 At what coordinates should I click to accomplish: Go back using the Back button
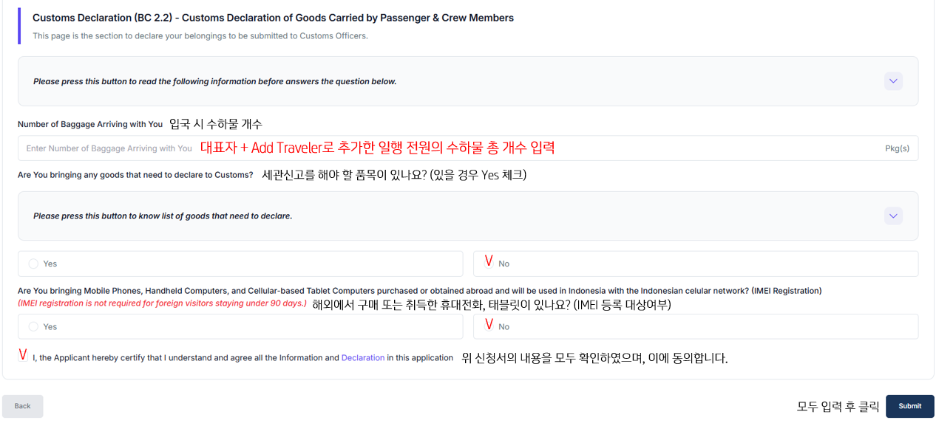click(23, 406)
